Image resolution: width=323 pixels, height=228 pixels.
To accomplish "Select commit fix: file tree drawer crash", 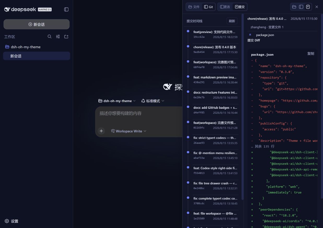I will 215,186.
